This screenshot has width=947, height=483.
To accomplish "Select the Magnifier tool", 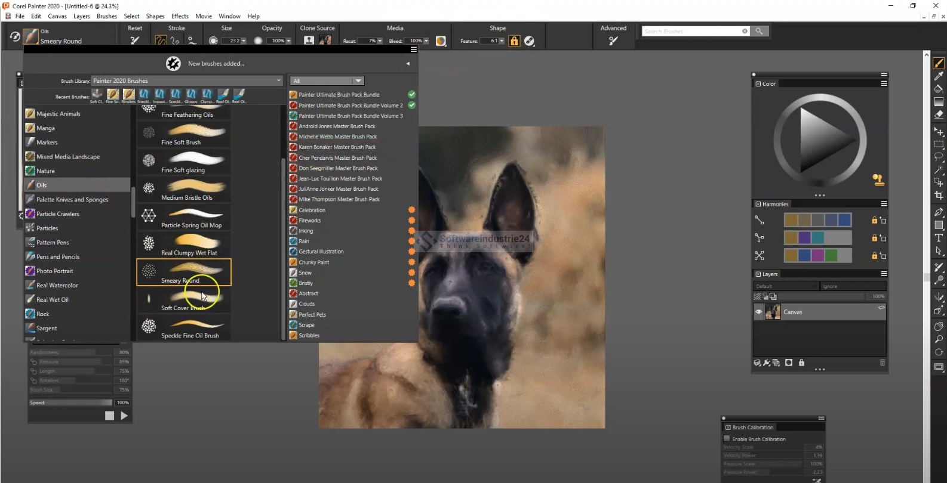I will (x=939, y=339).
